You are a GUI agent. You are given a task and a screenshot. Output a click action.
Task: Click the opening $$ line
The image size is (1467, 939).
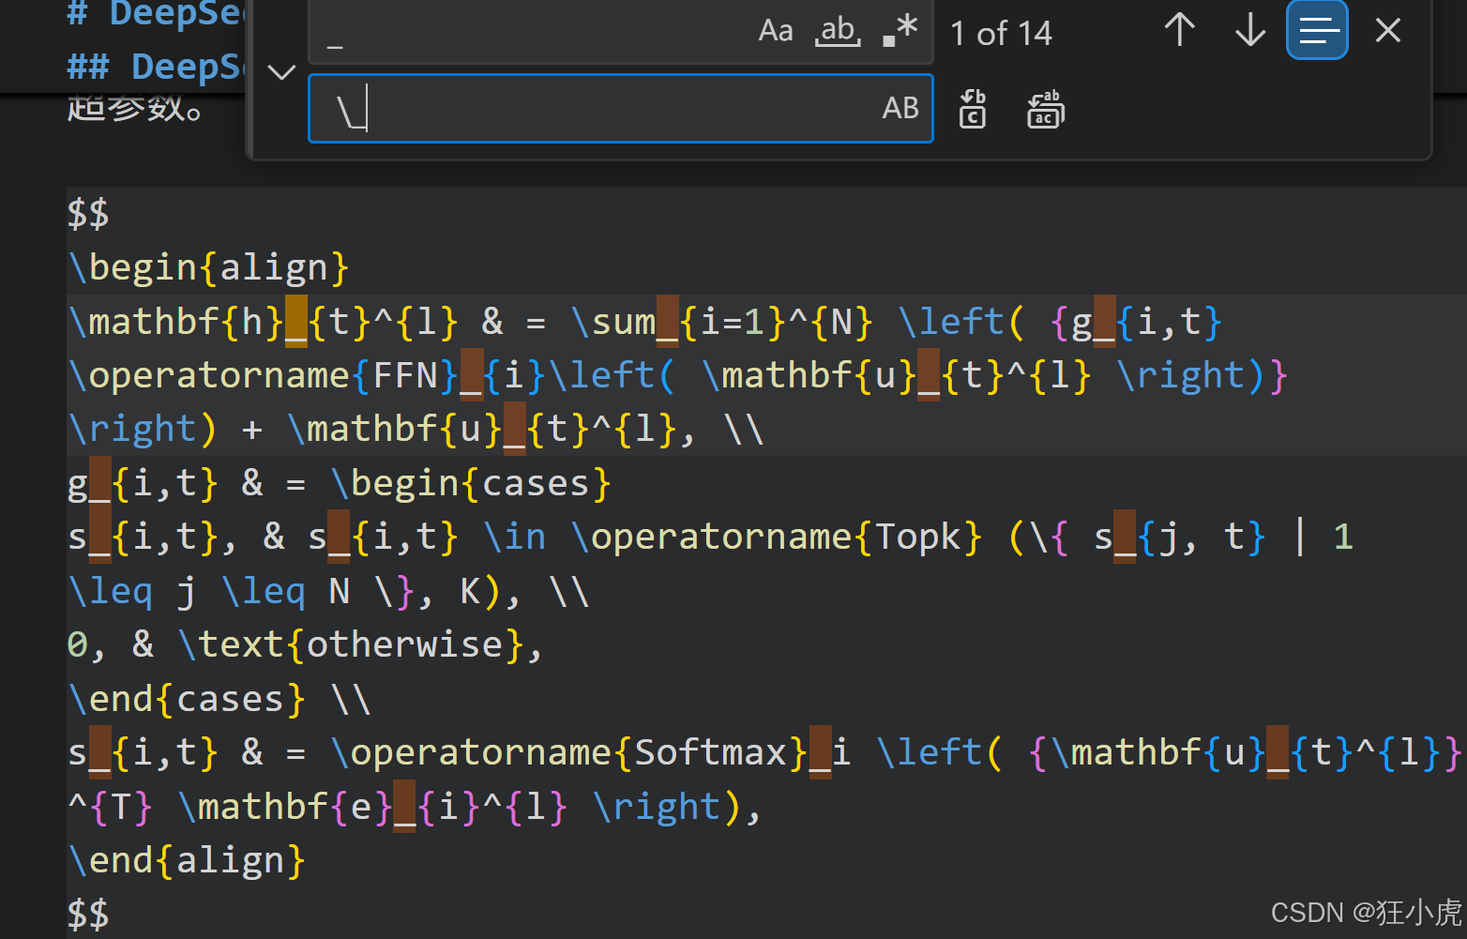(88, 214)
